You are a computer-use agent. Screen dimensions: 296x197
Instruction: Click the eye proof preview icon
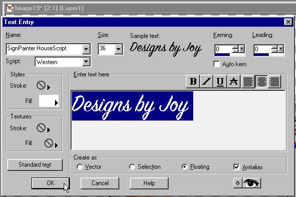pos(251,183)
